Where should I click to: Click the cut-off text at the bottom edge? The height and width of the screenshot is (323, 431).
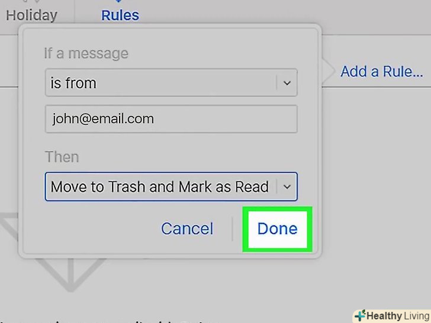(x=110, y=321)
